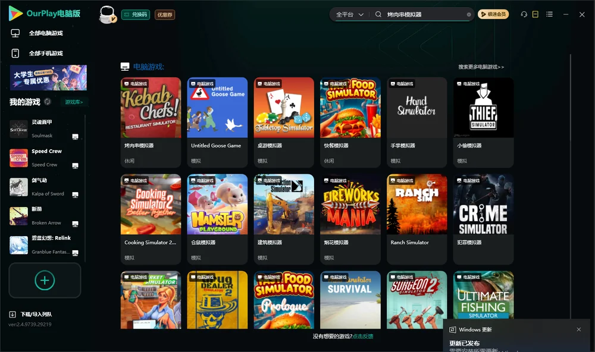
Task: Open Tabletop Simulator game card
Action: pos(284,122)
